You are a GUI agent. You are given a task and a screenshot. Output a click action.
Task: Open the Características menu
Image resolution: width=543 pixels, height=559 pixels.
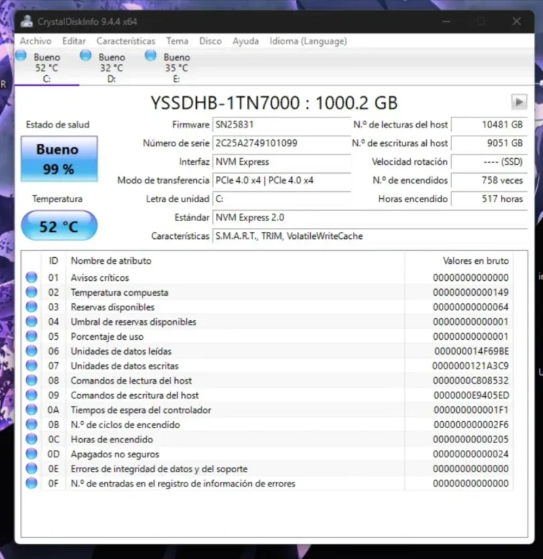126,41
